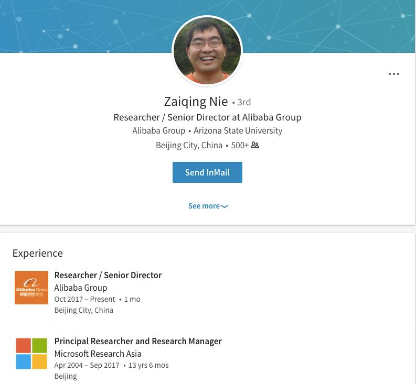Open Alibaba Group link beside Arizona State University
The image size is (416, 384).
pos(158,130)
